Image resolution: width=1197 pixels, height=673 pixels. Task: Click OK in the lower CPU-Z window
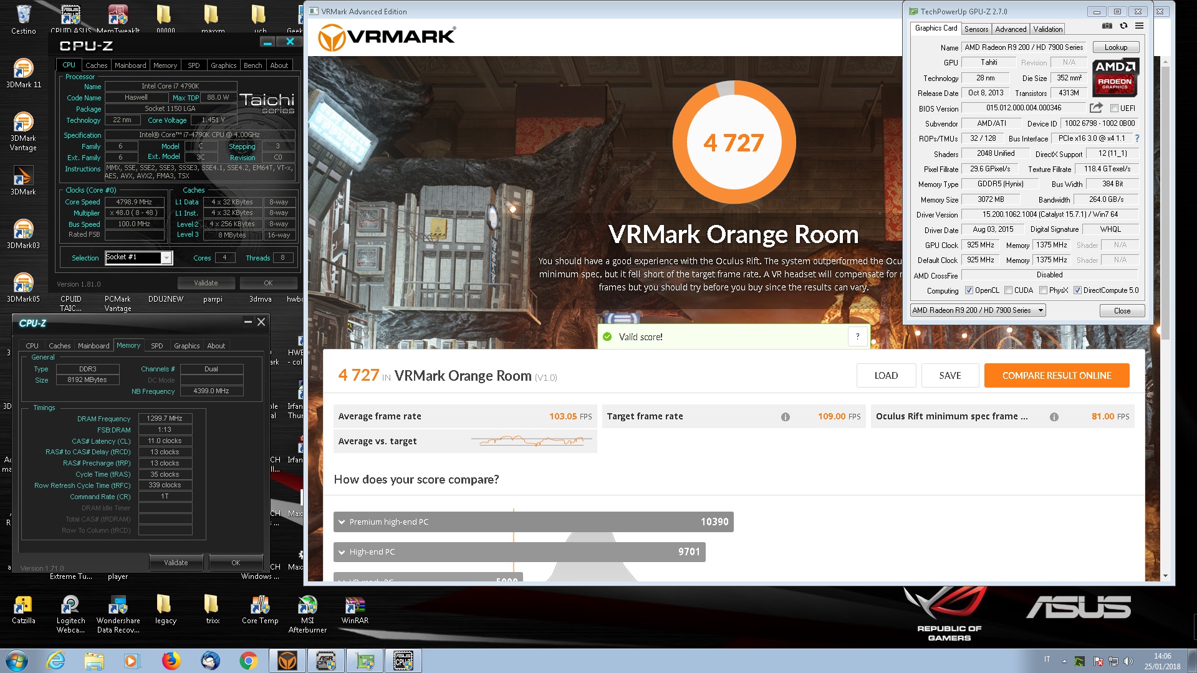coord(236,563)
